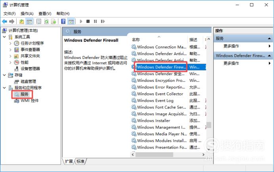The width and height of the screenshot is (274, 172).
Task: Toggle the Show/Hide console tree icon
Action: coord(29,21)
